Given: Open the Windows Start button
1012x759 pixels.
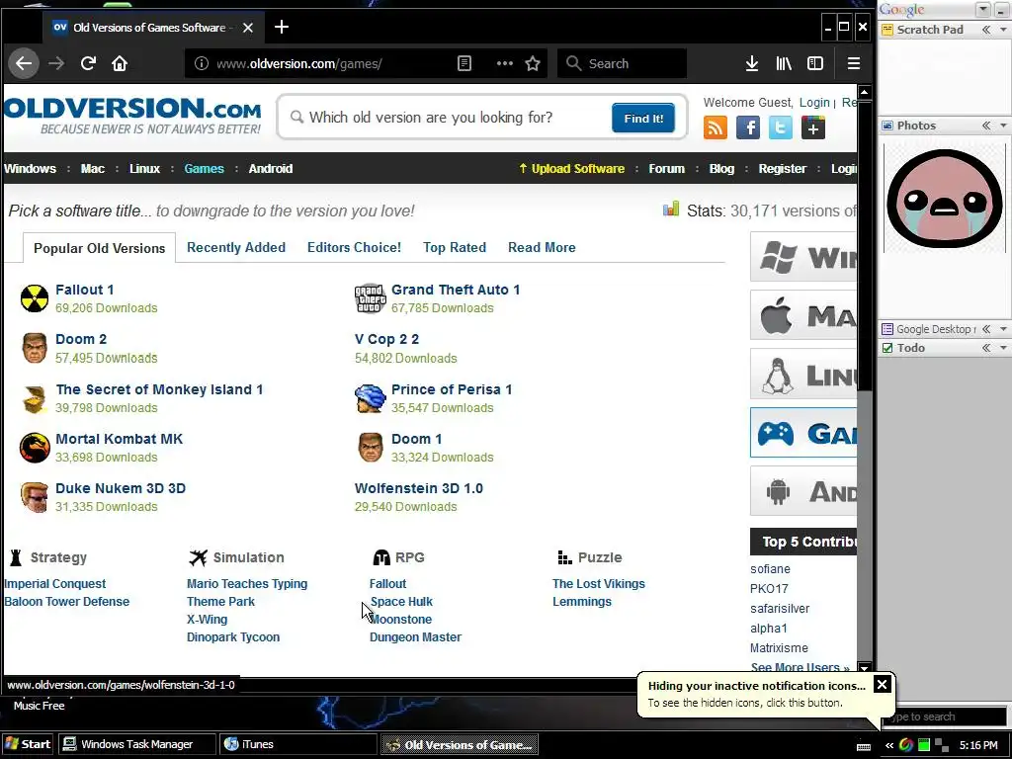Looking at the screenshot, I should [x=29, y=744].
